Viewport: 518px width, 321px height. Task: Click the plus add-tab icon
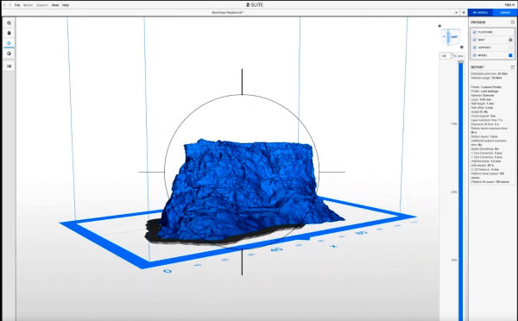click(x=464, y=13)
